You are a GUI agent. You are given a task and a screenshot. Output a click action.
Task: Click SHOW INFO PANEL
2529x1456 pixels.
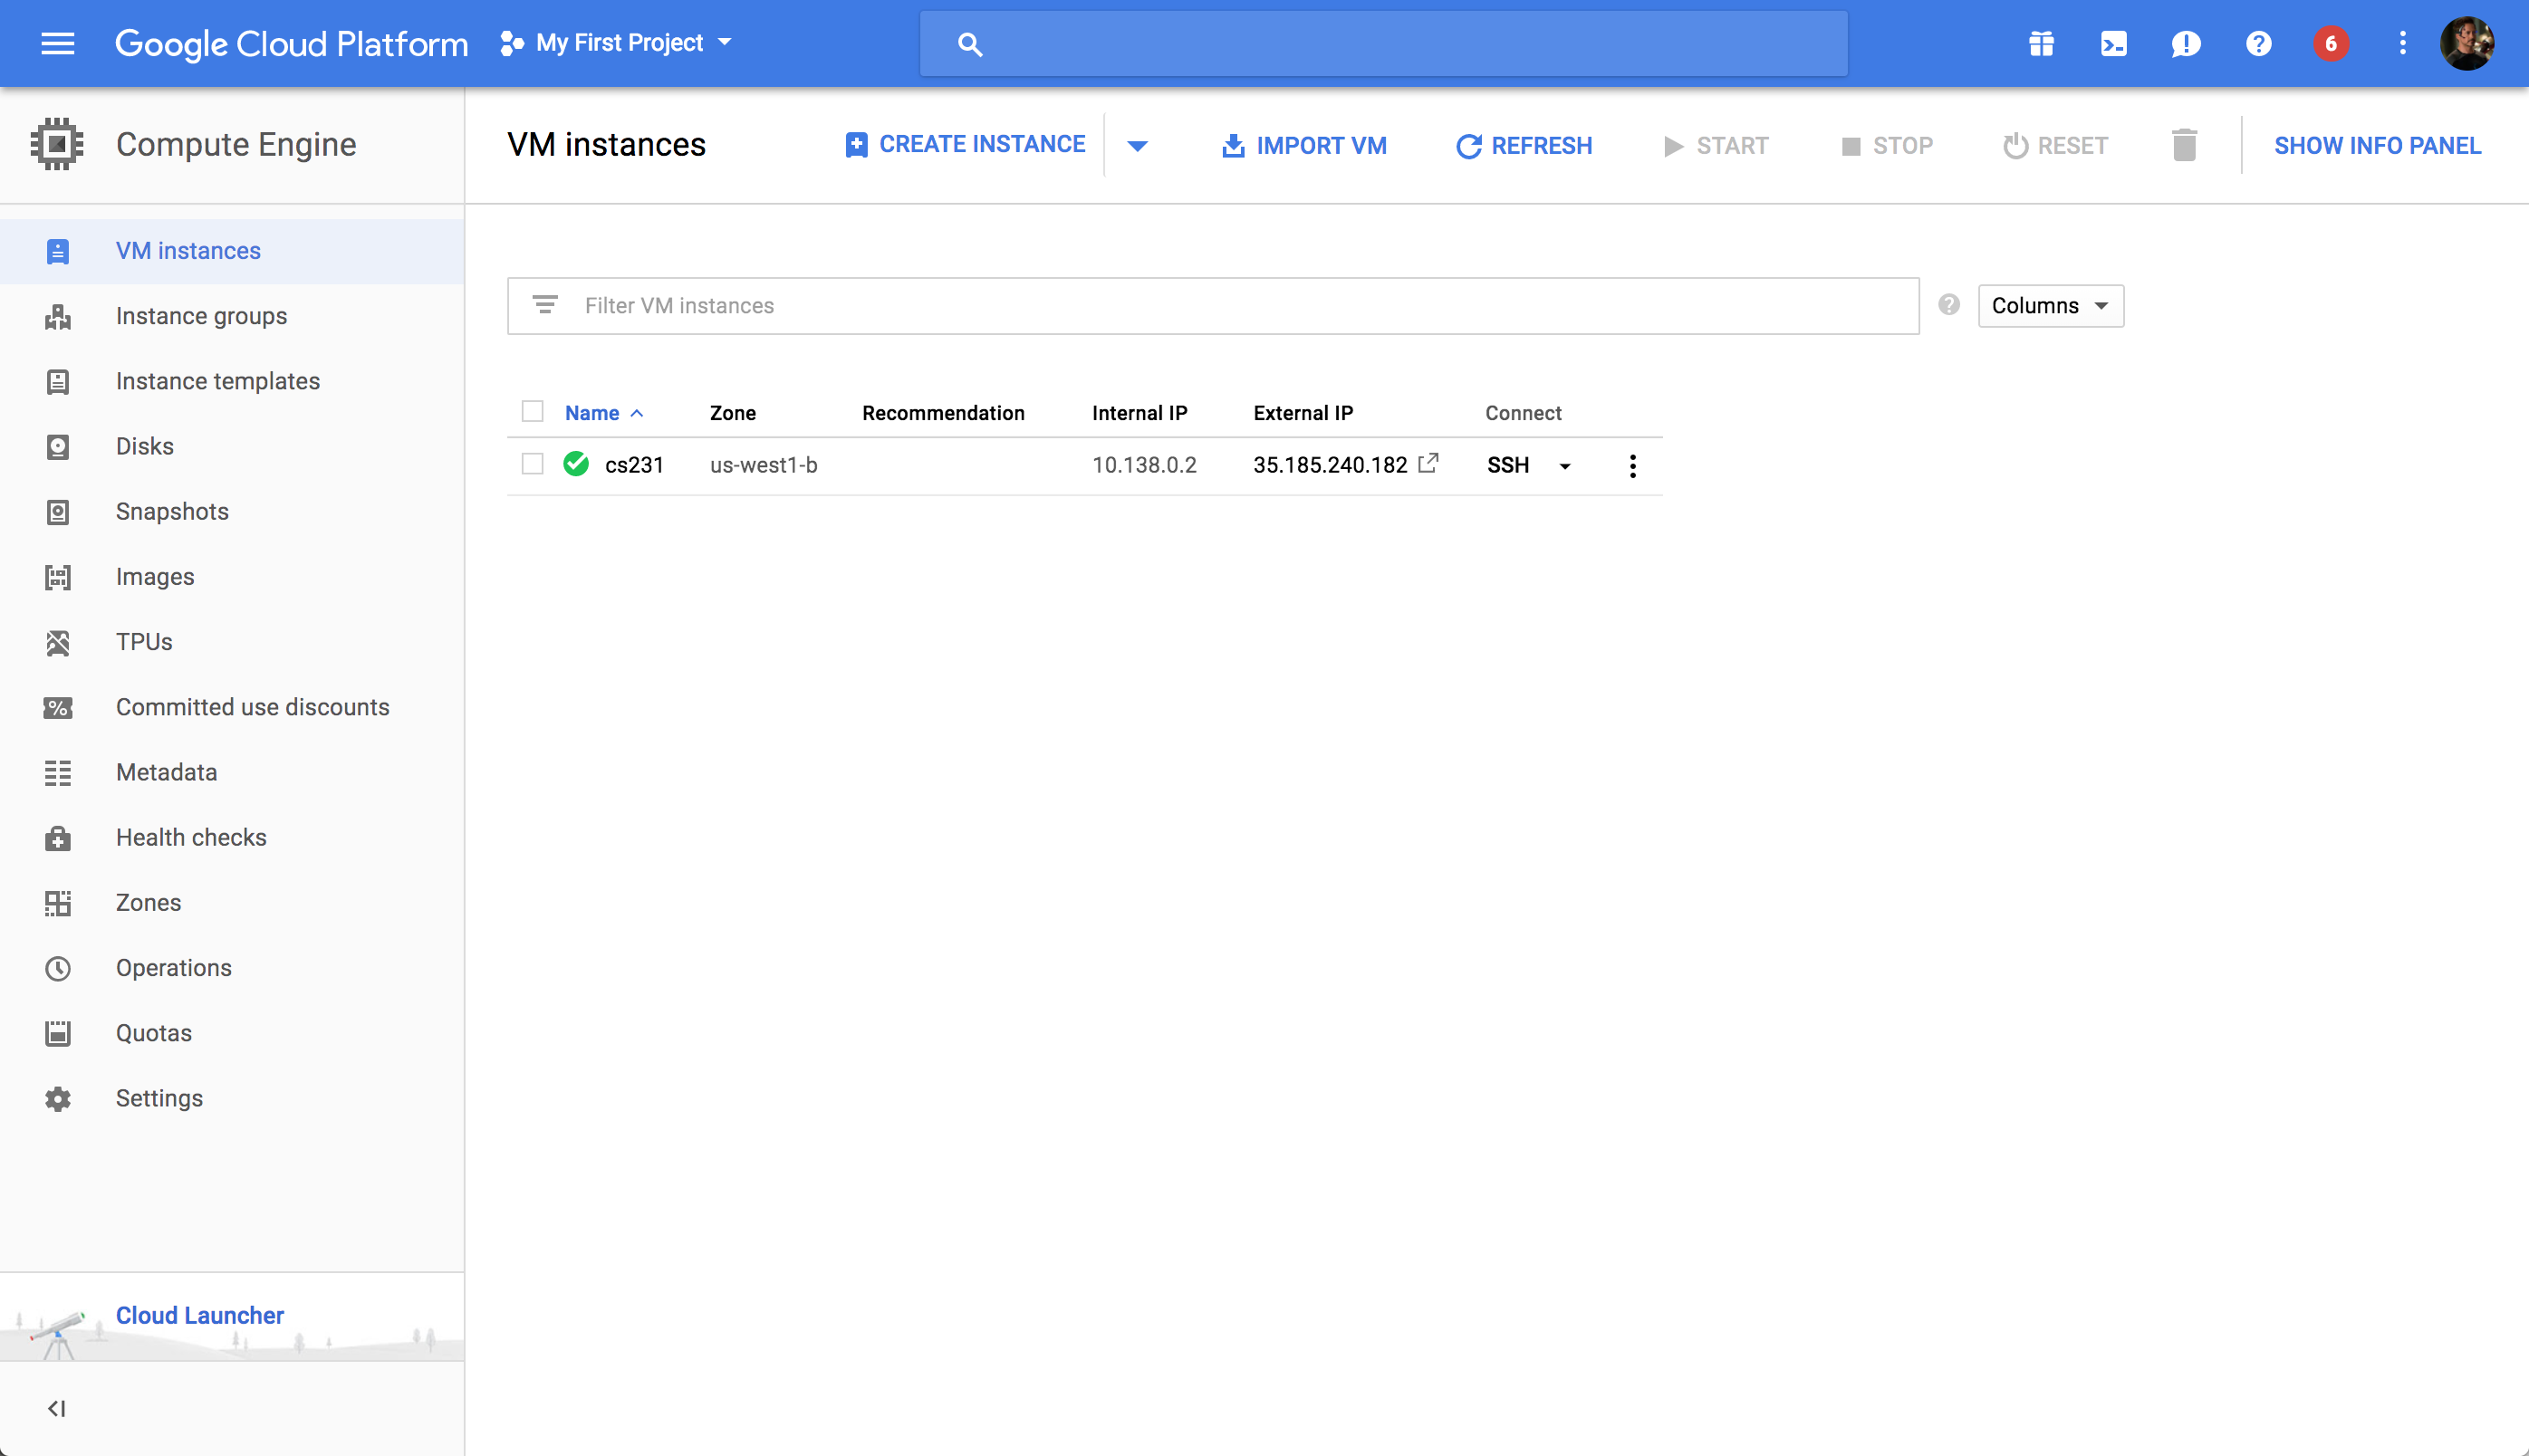2377,146
